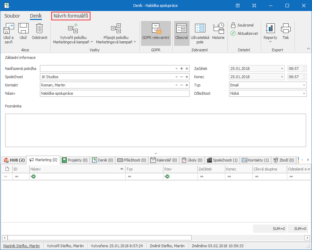Expand the Kontakt dropdown arrow
The image size is (312, 250).
pyautogui.click(x=176, y=85)
